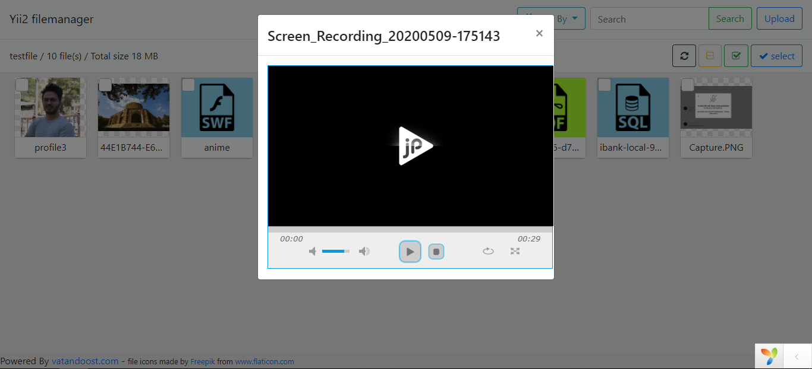Click the deselect-all files icon

(710, 55)
